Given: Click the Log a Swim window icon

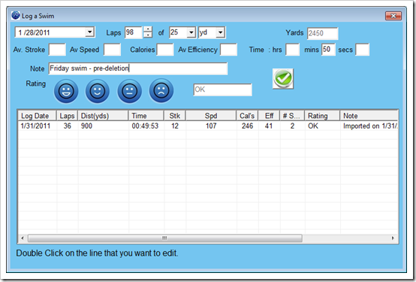Looking at the screenshot, I should pos(16,15).
